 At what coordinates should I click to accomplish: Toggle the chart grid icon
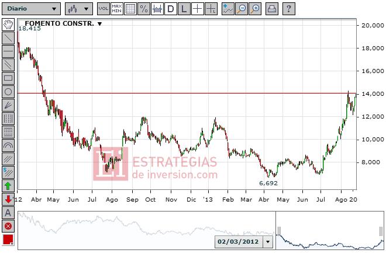(130, 9)
